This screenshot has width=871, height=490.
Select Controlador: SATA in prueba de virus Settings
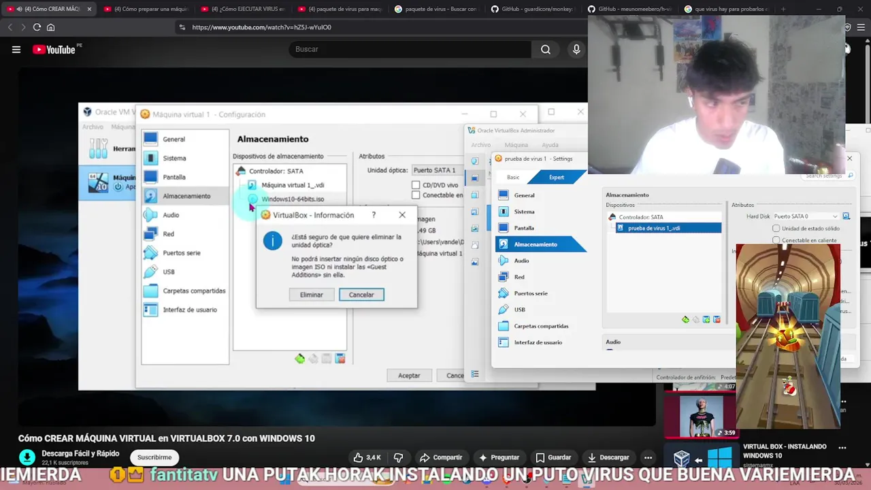tap(640, 217)
